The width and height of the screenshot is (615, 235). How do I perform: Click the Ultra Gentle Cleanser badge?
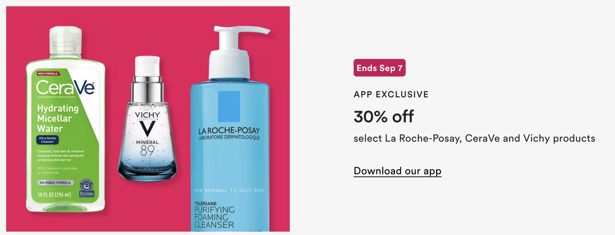click(x=48, y=140)
